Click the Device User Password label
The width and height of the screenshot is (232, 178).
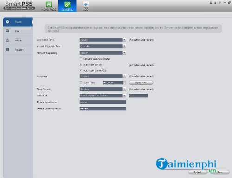[49, 108]
